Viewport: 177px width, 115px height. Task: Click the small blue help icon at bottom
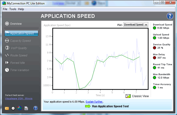35,108
